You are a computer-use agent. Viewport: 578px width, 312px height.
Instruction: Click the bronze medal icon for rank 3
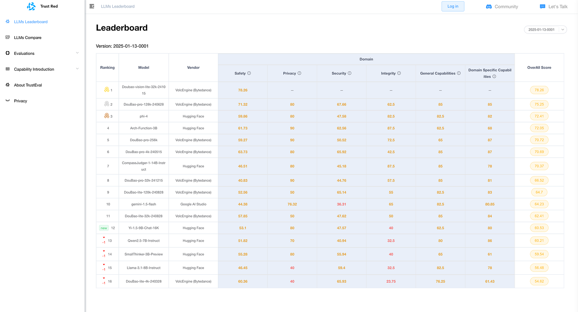[106, 116]
